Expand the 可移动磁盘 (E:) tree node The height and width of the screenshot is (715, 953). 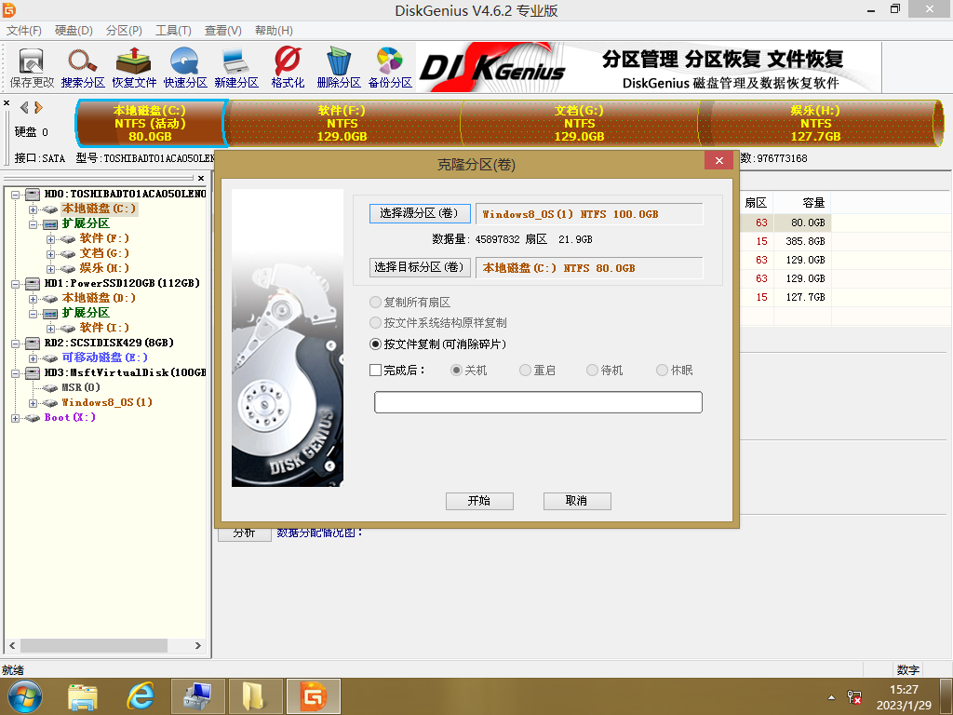(x=33, y=358)
